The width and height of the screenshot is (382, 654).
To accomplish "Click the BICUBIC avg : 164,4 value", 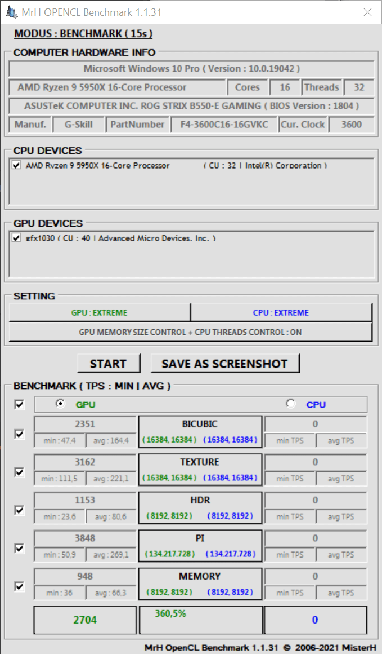I will pyautogui.click(x=111, y=440).
